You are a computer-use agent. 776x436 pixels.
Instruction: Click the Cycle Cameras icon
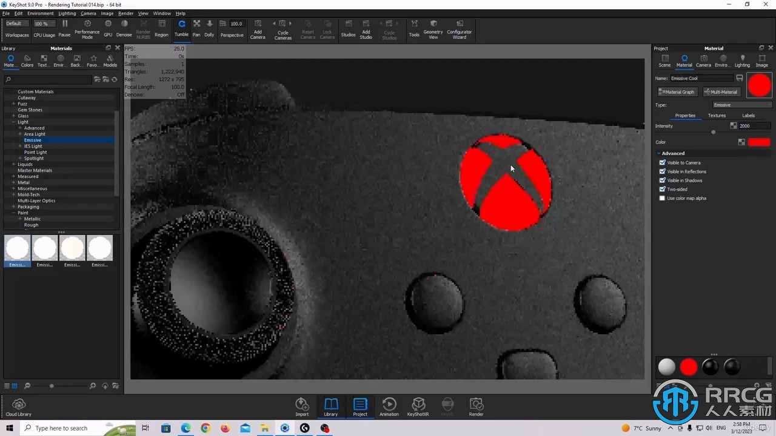coord(283,29)
